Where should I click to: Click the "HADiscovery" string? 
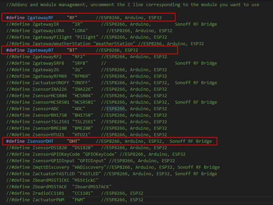tap(89, 167)
